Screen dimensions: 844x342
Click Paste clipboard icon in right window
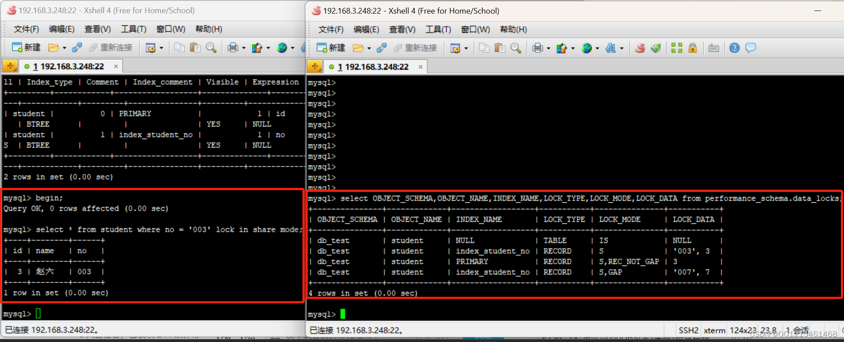click(500, 48)
